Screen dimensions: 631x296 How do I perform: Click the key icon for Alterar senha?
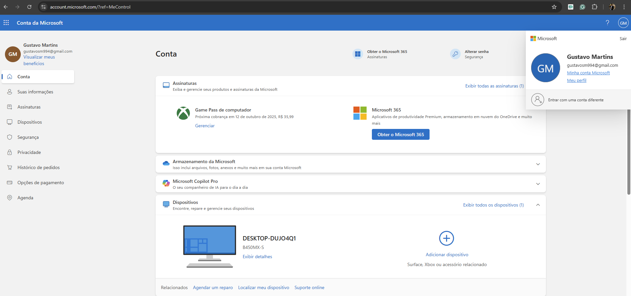[455, 54]
